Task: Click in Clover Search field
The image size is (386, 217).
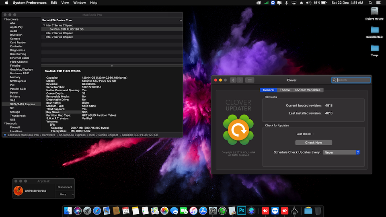Action: 351,80
